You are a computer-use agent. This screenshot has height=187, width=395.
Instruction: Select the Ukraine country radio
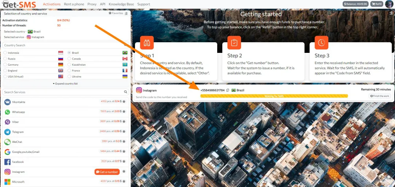pyautogui.click(x=69, y=77)
